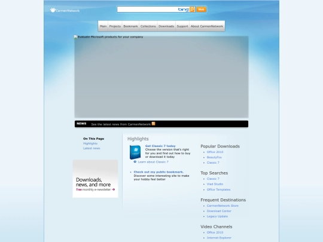
Task: Open the Collections menu item
Action: 148,26
